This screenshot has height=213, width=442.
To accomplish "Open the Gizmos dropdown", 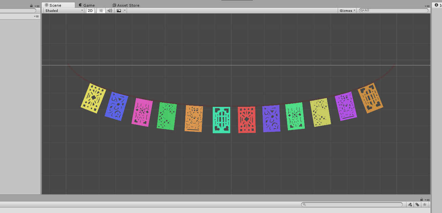I will pyautogui.click(x=346, y=10).
